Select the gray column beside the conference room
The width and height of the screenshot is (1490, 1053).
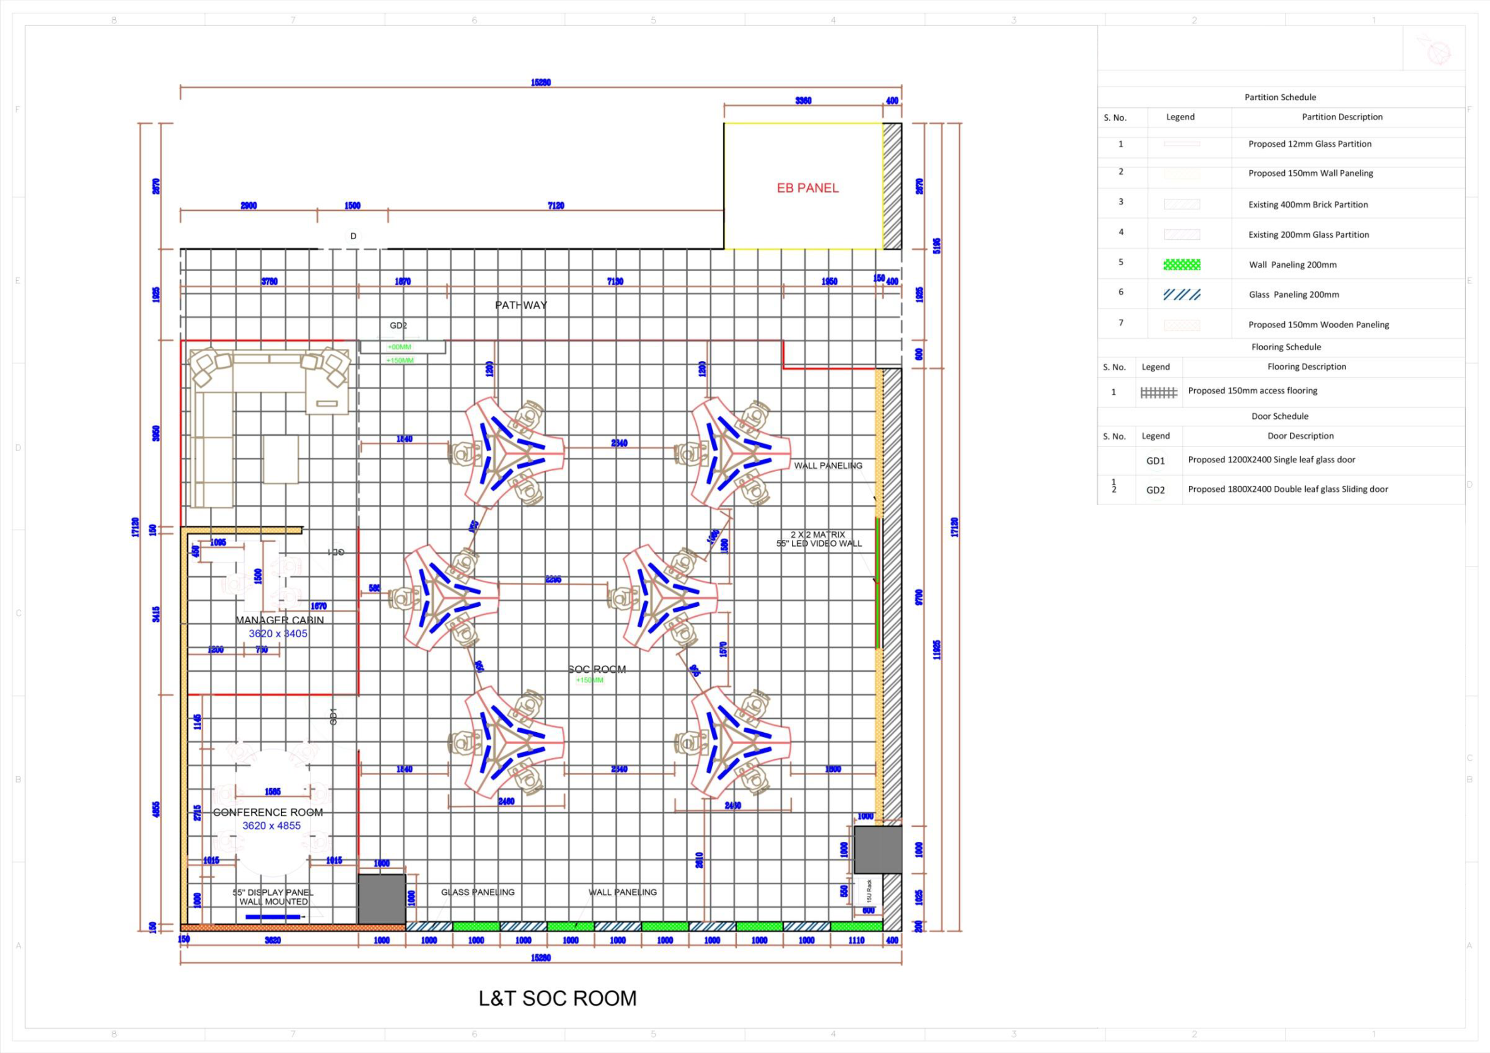382,899
